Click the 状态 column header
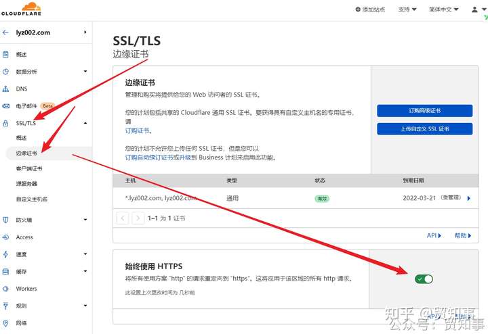 tap(320, 181)
